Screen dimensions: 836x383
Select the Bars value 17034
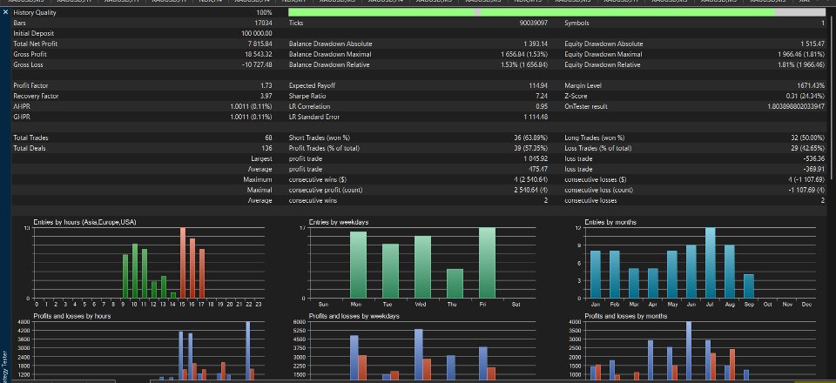(x=264, y=23)
